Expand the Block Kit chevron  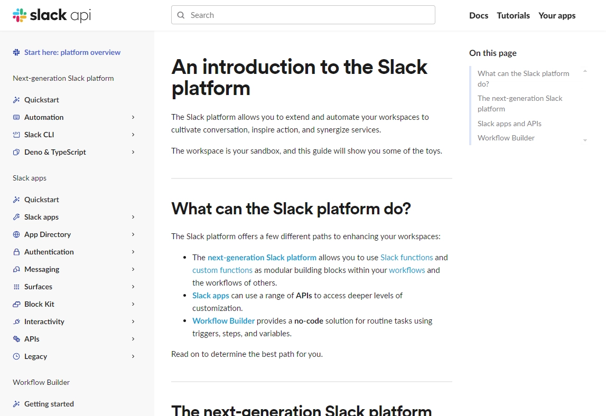133,304
